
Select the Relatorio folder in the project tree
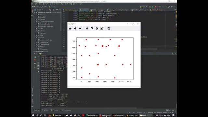[x=43, y=47]
